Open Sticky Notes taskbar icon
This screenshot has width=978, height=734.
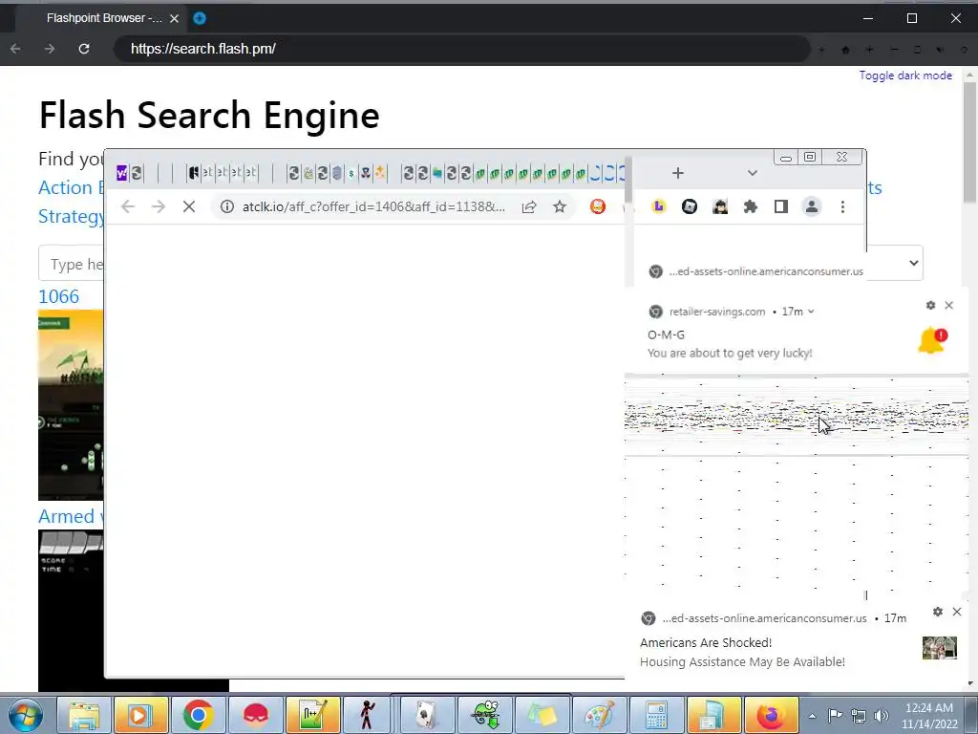542,715
